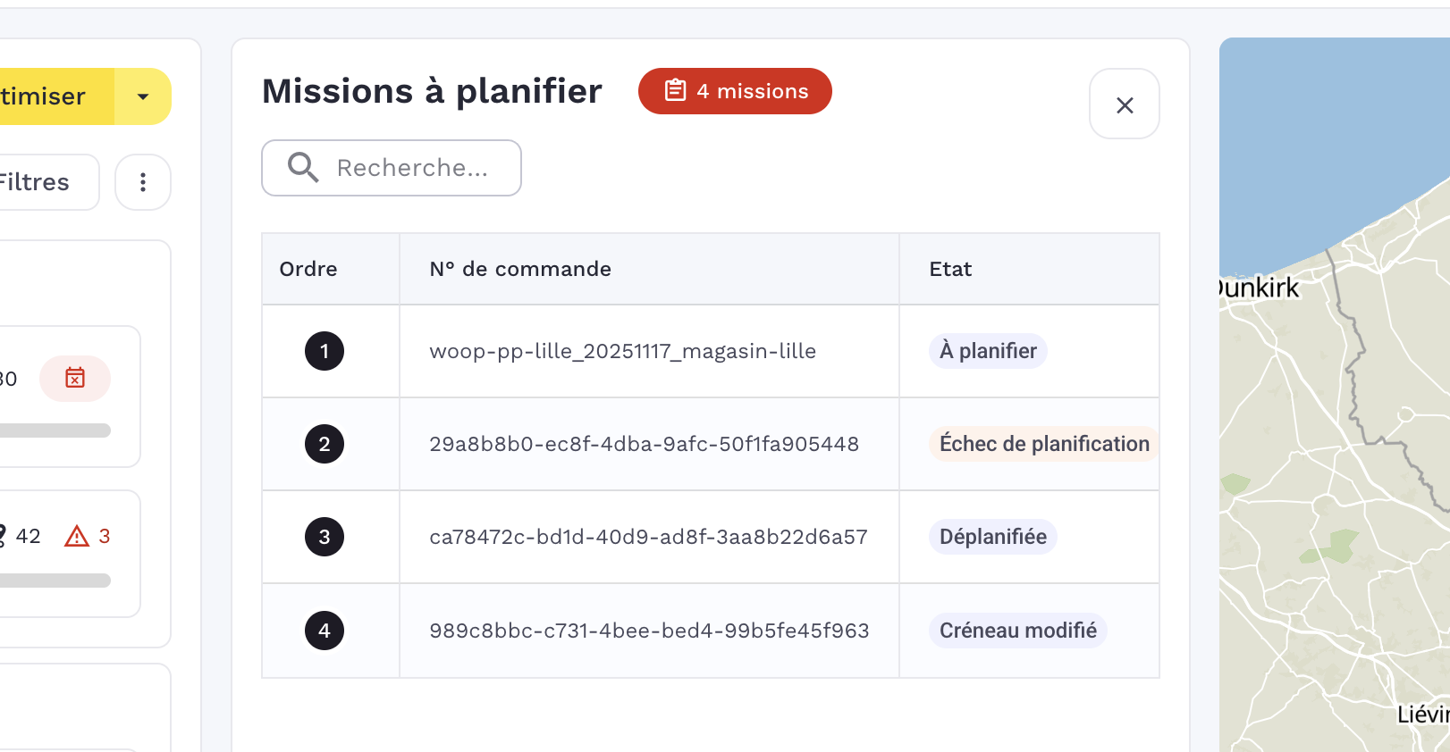This screenshot has width=1450, height=752.
Task: Select order number 3 circle
Action: 325,537
